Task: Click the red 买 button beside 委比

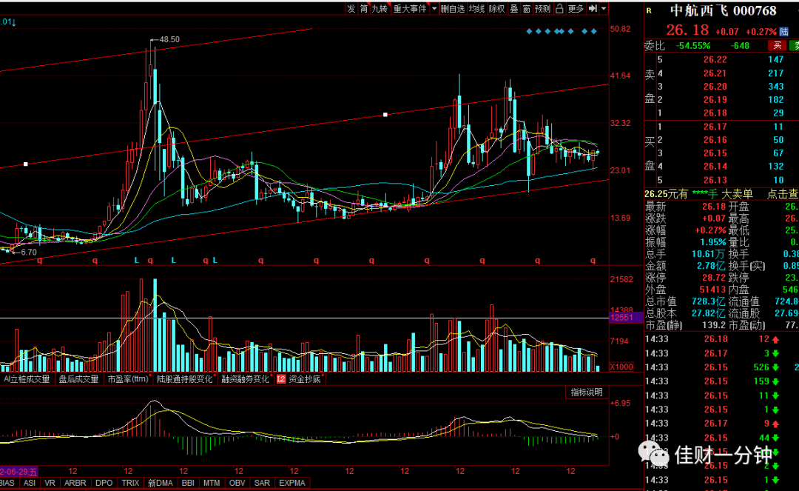Action: pyautogui.click(x=777, y=45)
